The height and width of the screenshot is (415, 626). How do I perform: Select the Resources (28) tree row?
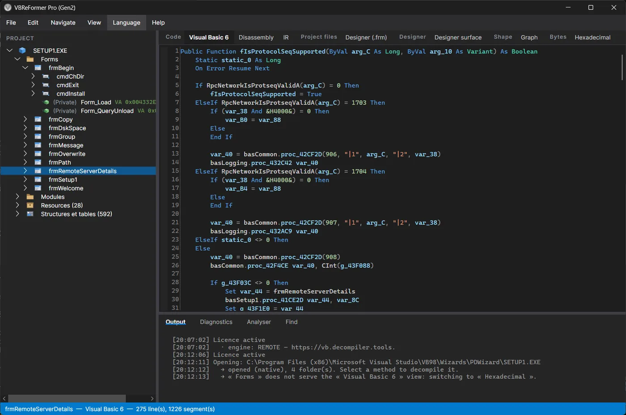click(x=78, y=205)
